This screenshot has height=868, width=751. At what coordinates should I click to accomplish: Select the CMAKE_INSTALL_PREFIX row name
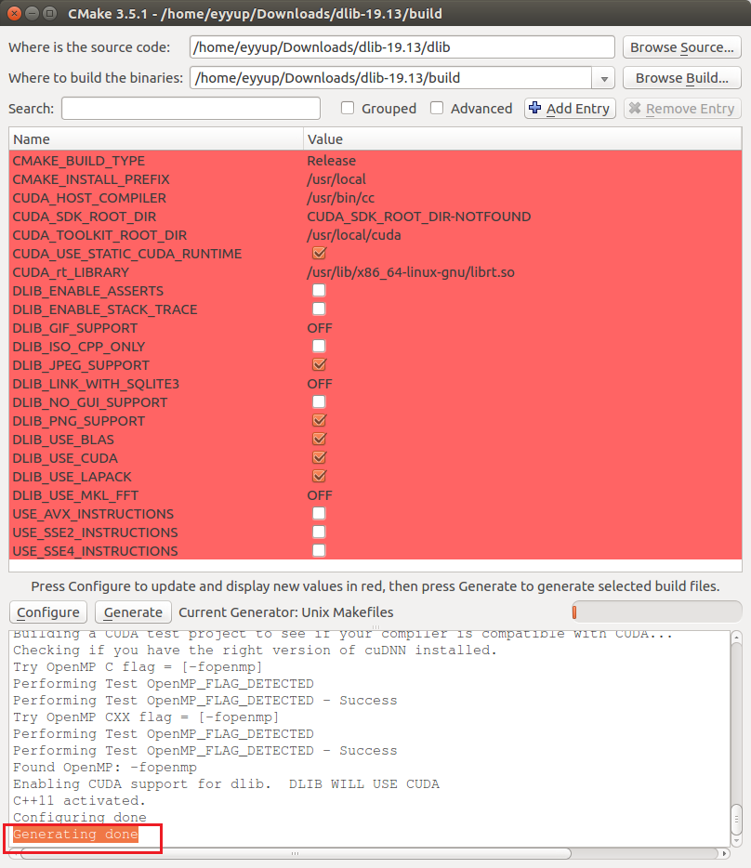pos(91,179)
